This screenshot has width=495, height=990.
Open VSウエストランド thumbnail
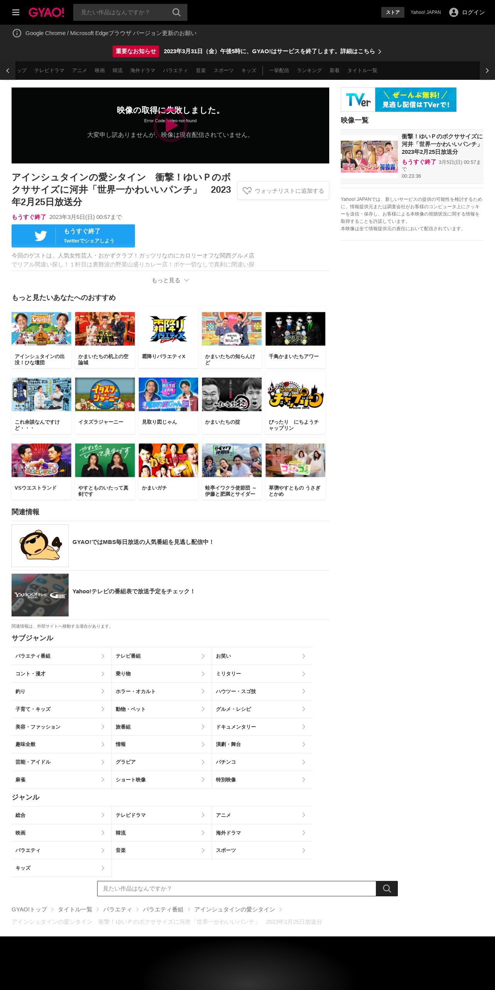click(x=41, y=460)
